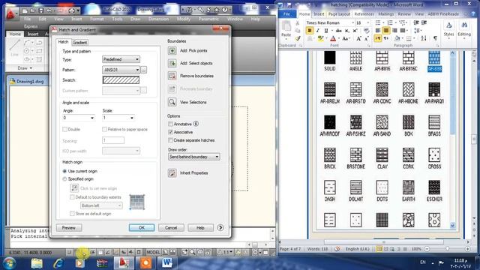Click the Remove boundaries icon
The width and height of the screenshot is (480, 270).
(x=172, y=76)
